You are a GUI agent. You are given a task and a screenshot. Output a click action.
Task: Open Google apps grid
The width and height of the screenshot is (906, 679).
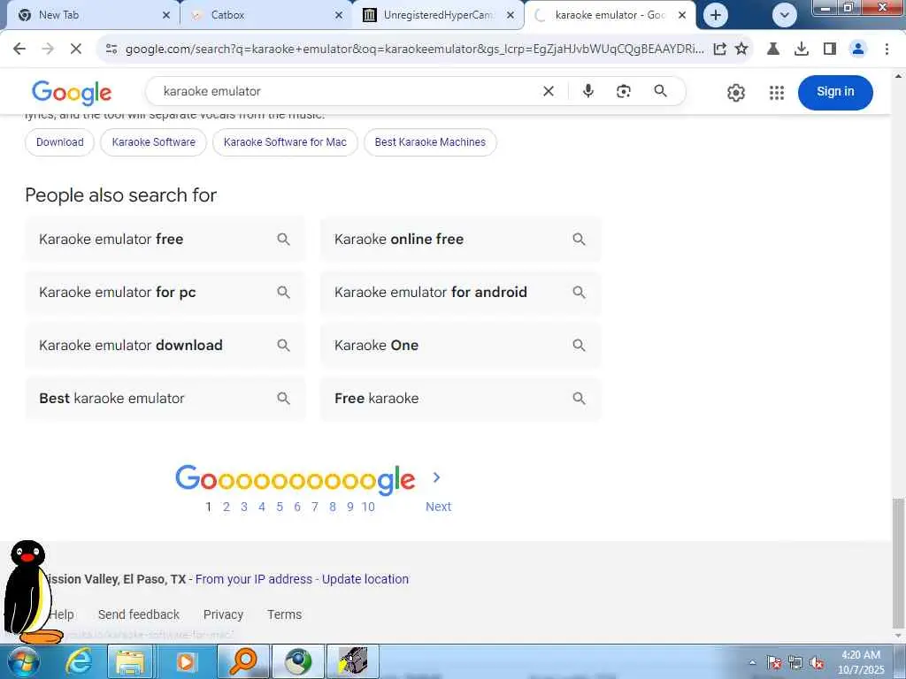click(x=777, y=92)
